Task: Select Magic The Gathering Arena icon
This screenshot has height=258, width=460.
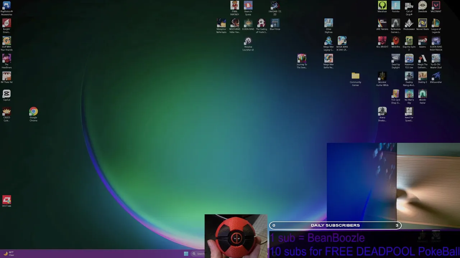Action: coord(423,61)
